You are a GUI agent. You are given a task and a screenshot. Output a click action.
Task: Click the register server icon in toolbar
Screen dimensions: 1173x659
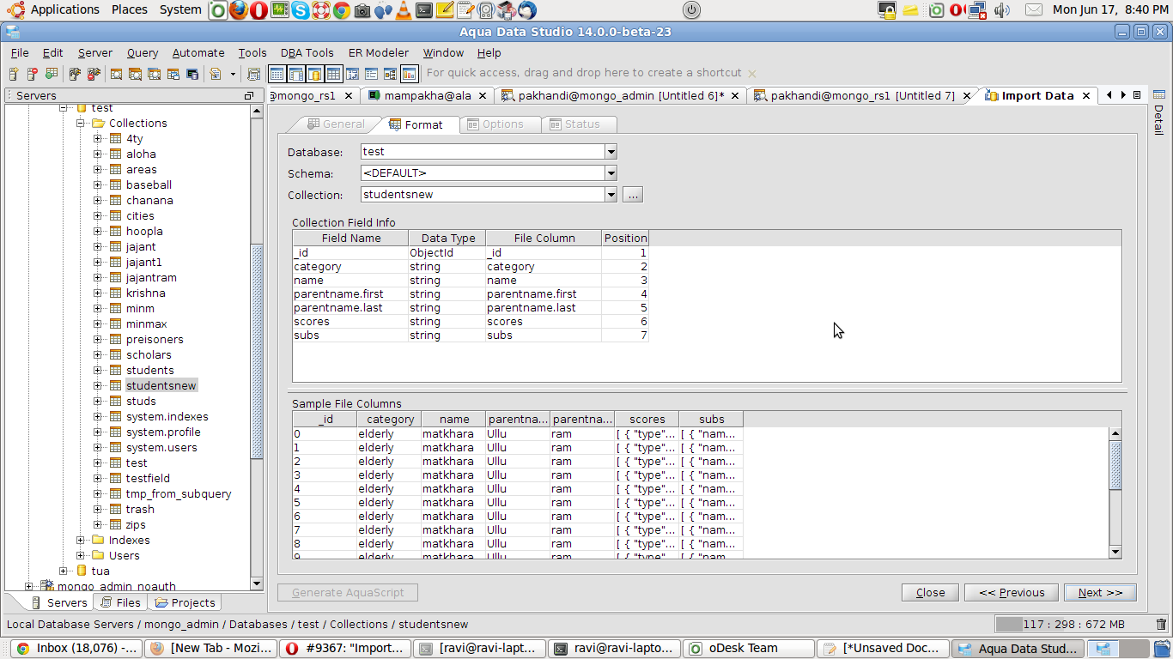pos(14,74)
